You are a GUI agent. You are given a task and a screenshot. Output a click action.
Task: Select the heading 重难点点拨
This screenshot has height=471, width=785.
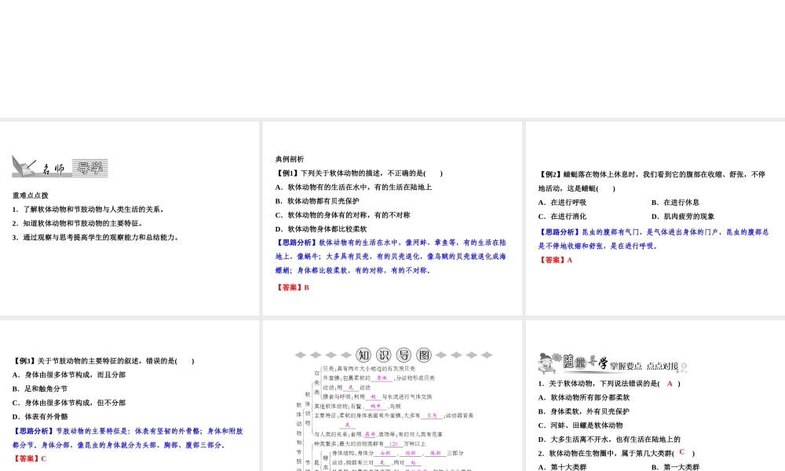(x=30, y=195)
